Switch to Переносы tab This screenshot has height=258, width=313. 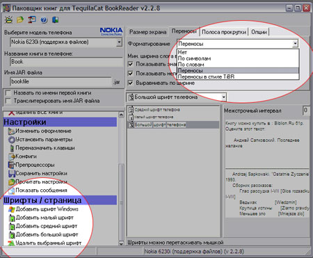184,31
